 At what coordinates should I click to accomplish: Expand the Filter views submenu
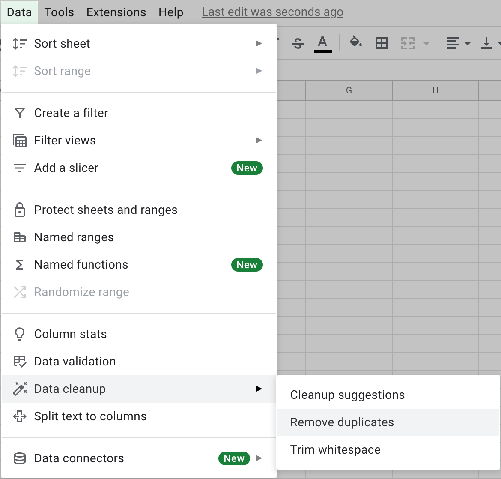pos(259,140)
